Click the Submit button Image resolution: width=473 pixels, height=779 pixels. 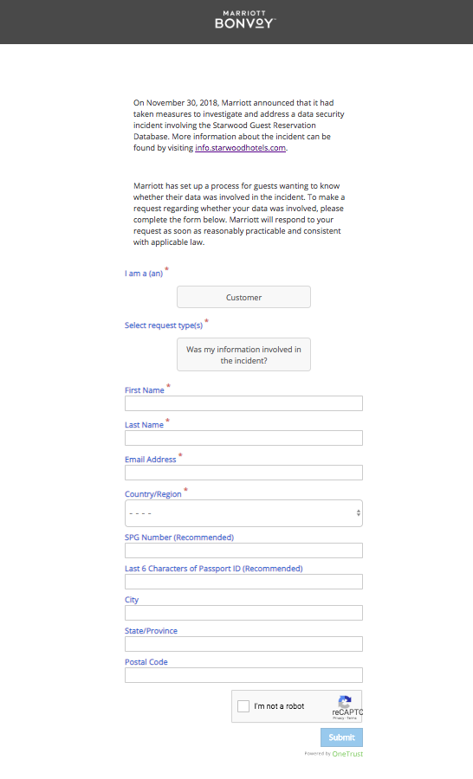(341, 737)
